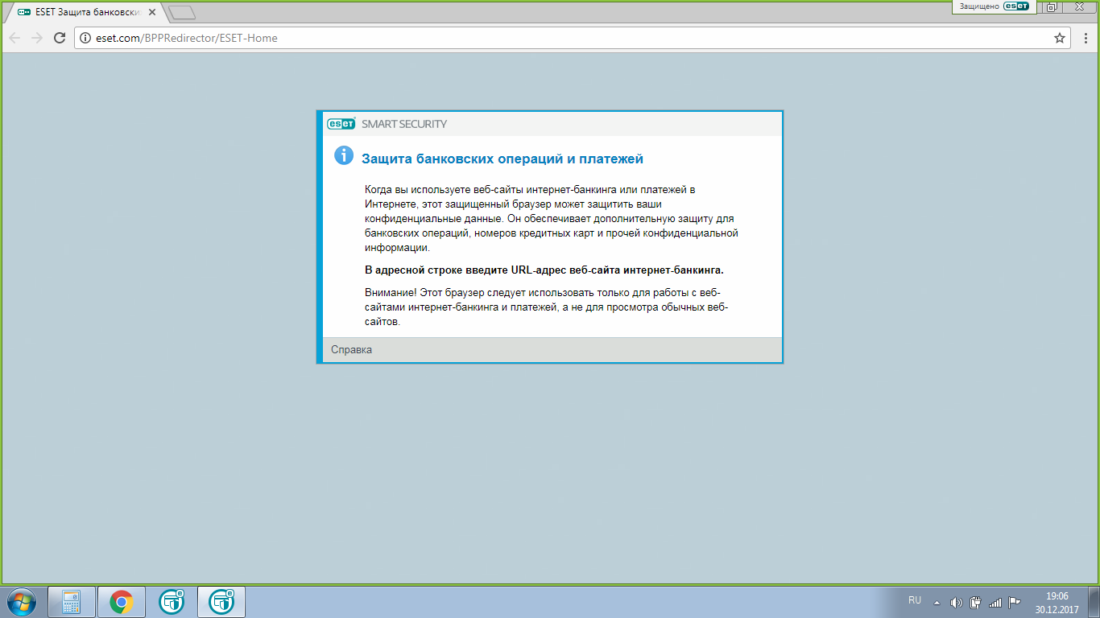
Task: Check power status plug icon in tray
Action: pyautogui.click(x=975, y=602)
